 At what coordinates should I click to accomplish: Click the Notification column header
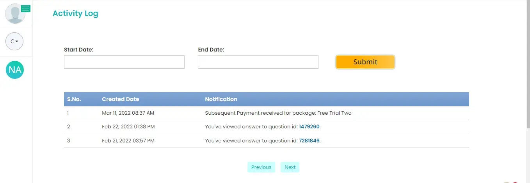[x=221, y=99]
